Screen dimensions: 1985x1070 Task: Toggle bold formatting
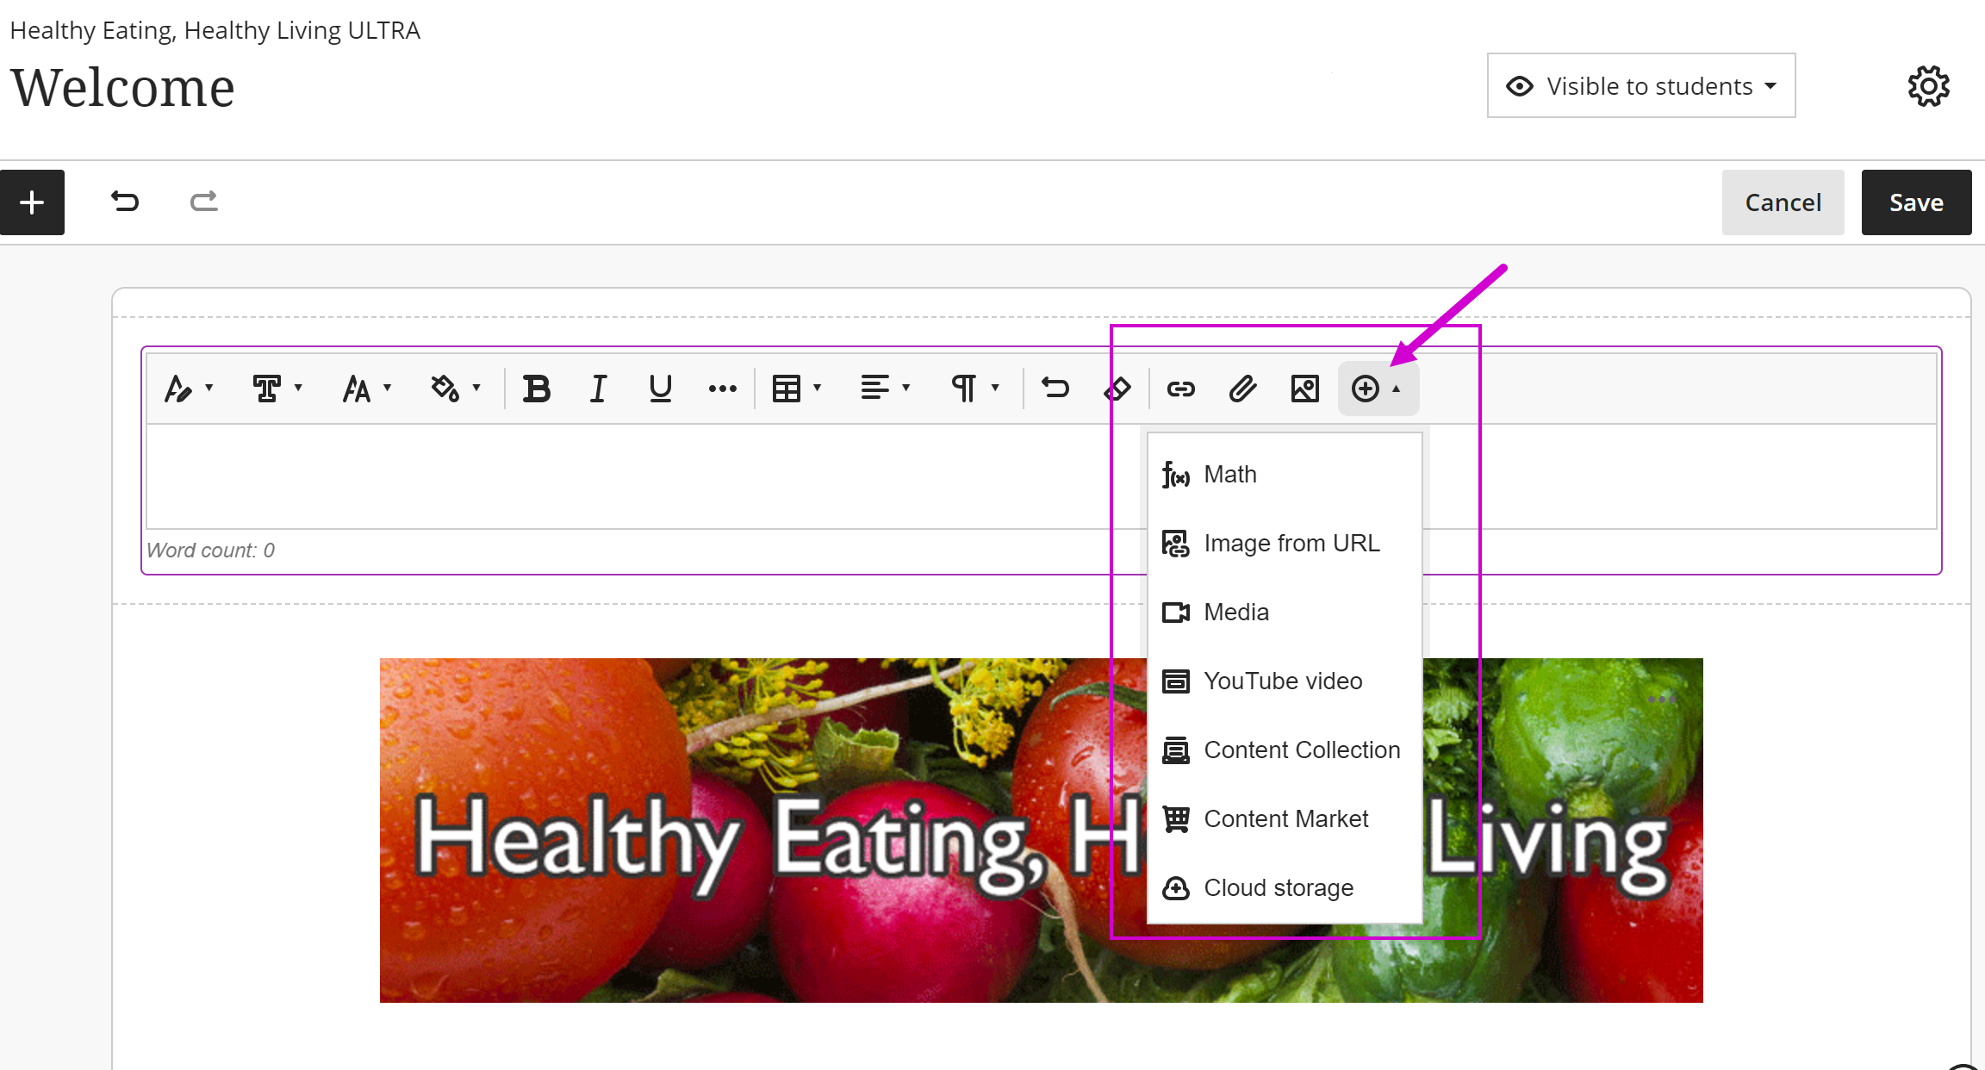(x=536, y=389)
